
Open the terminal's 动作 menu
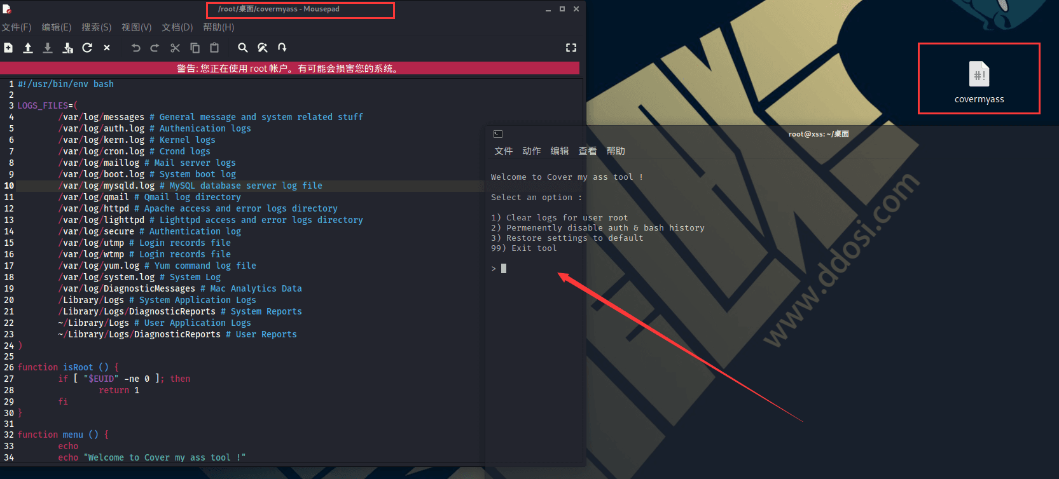(x=532, y=151)
